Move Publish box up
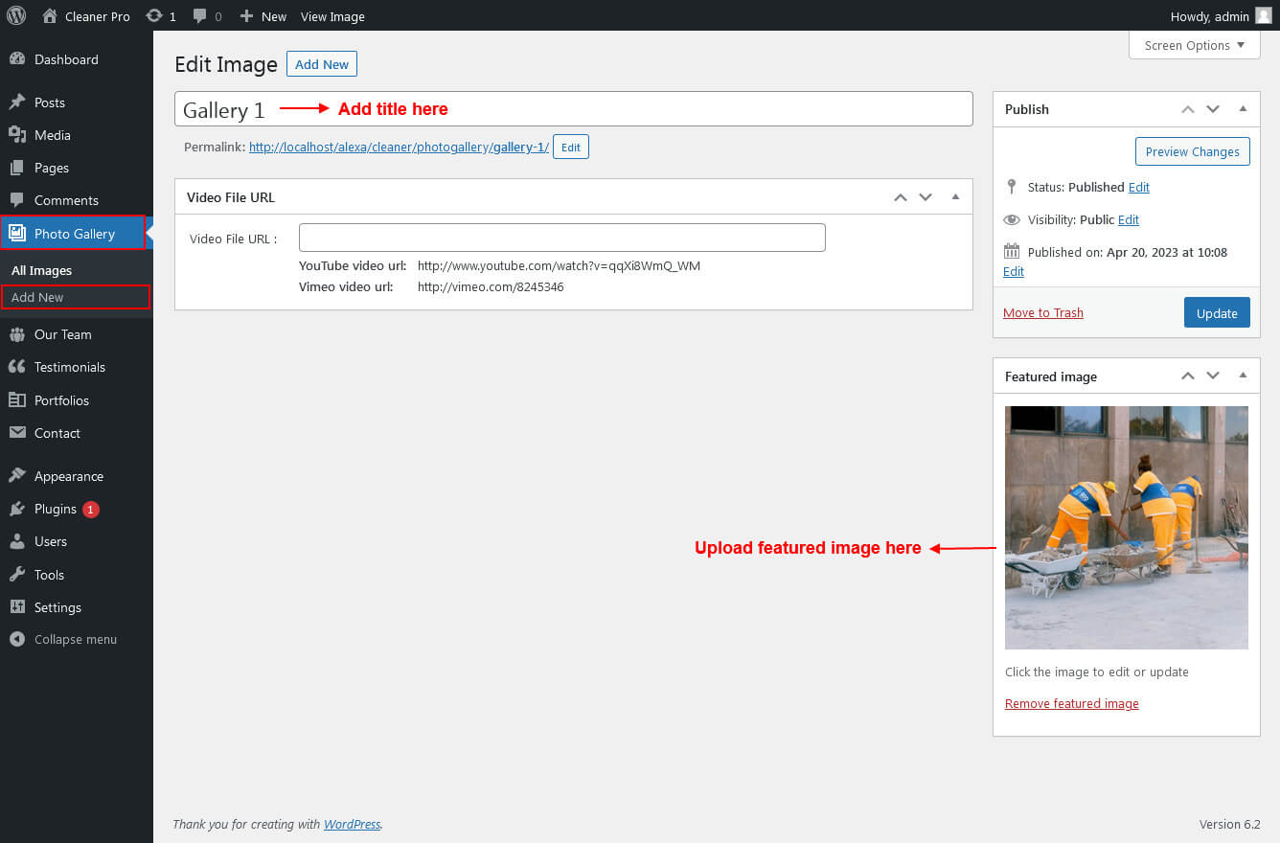The width and height of the screenshot is (1280, 843). pyautogui.click(x=1188, y=109)
